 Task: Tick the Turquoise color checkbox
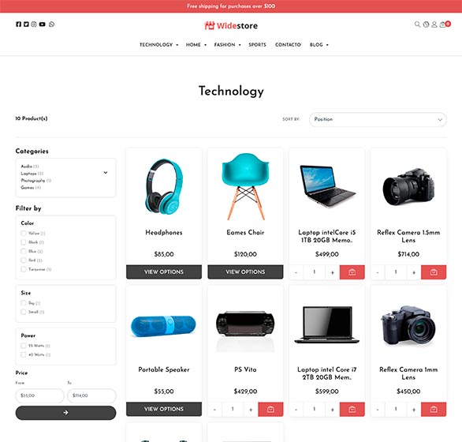coord(24,269)
